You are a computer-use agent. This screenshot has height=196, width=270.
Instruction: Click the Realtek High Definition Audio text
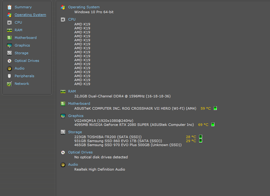click(x=99, y=169)
